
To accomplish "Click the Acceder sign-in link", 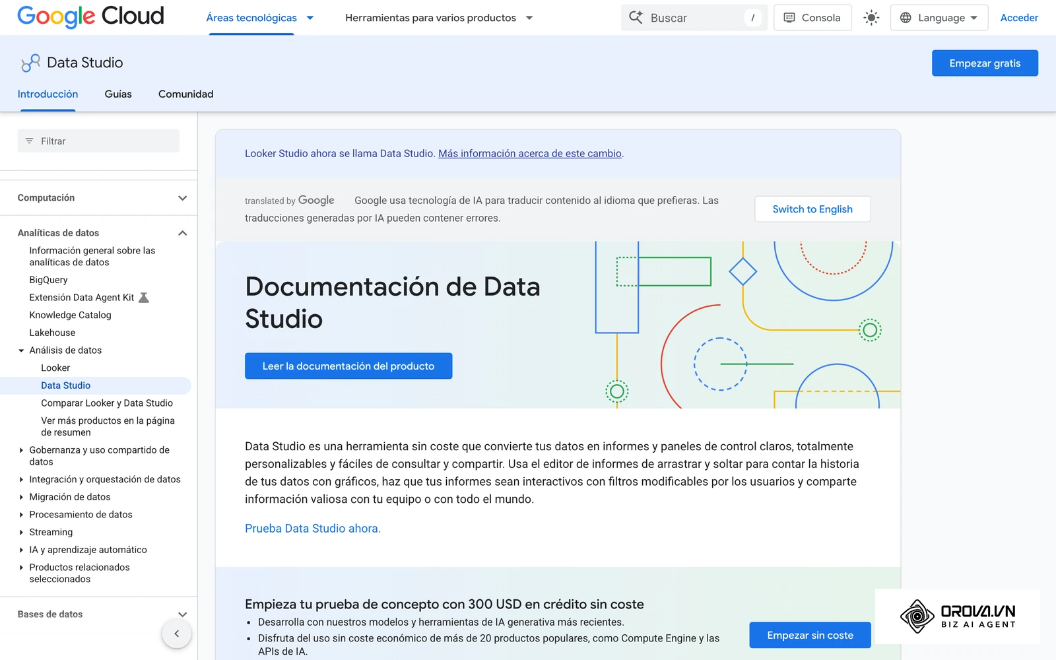I will [x=1019, y=18].
